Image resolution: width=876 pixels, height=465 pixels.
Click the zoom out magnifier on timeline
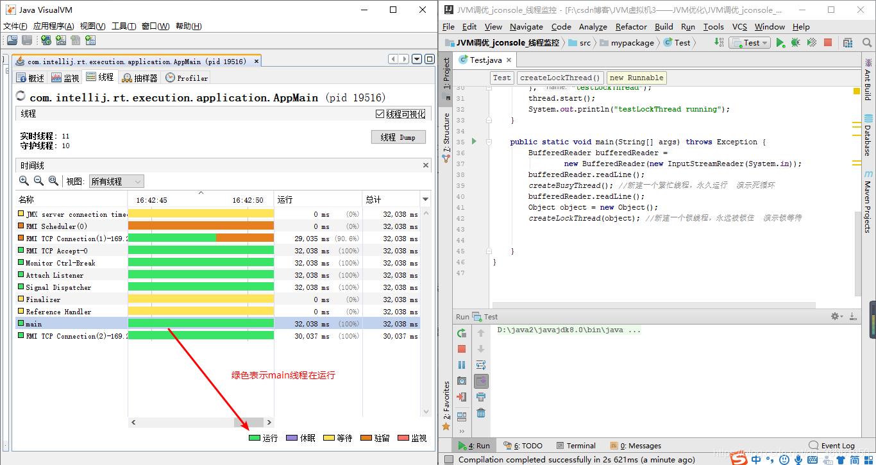(x=38, y=182)
